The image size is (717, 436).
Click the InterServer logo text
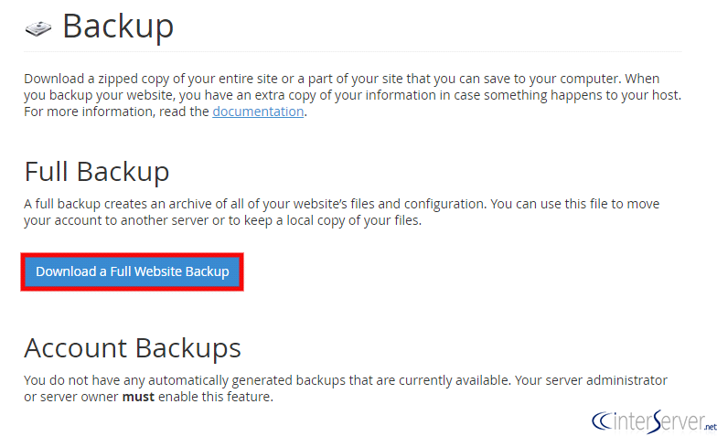[x=658, y=420]
